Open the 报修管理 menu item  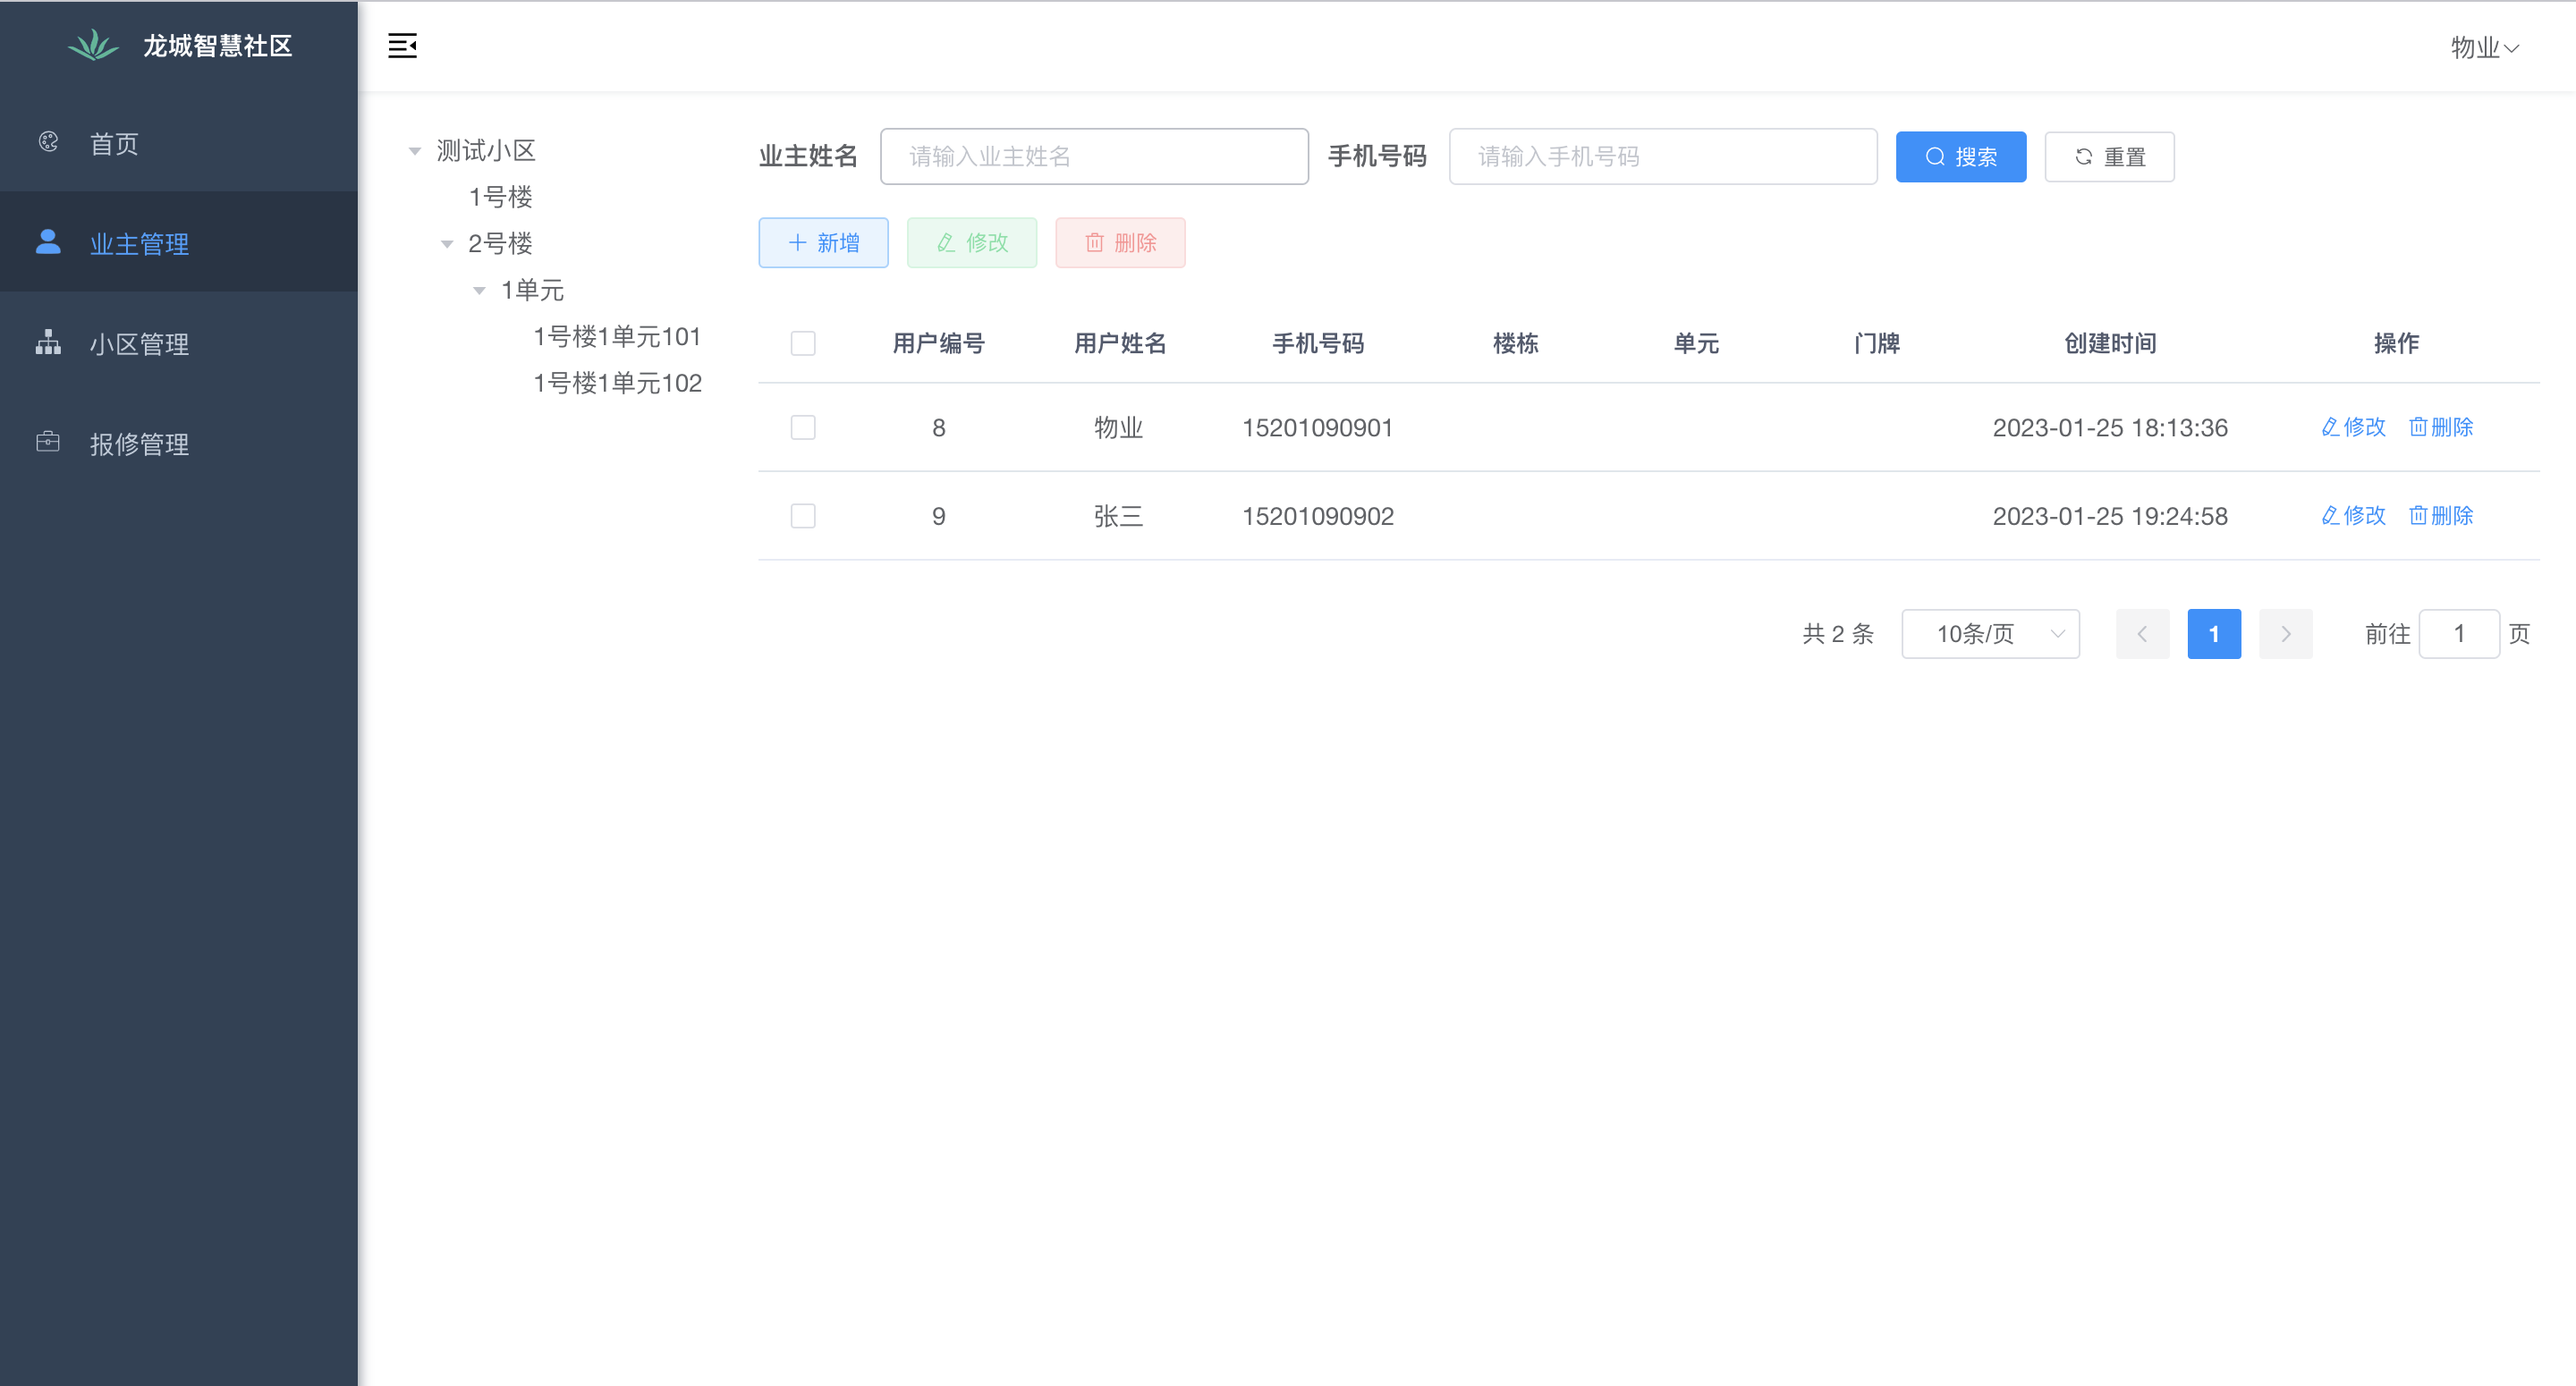pos(179,443)
